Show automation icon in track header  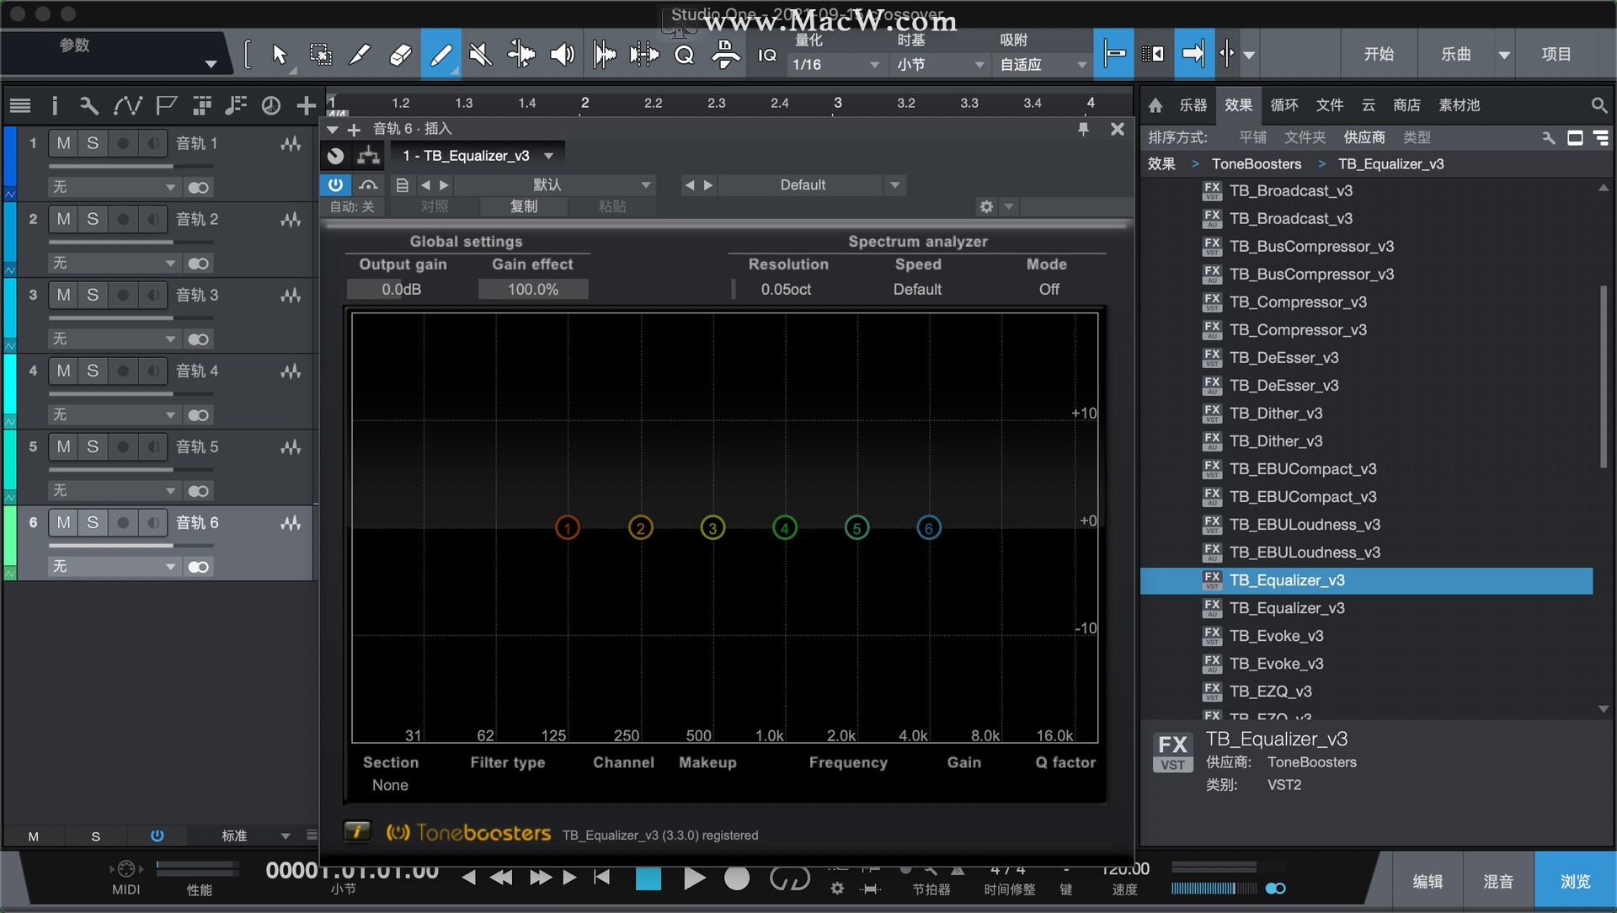(127, 105)
